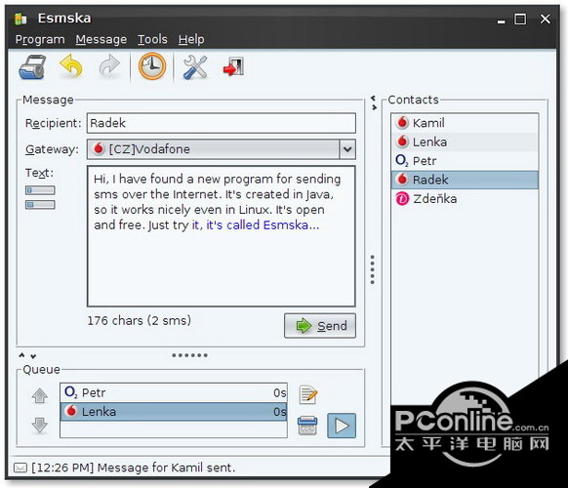Select the Lenka message in the Queue

(x=174, y=412)
